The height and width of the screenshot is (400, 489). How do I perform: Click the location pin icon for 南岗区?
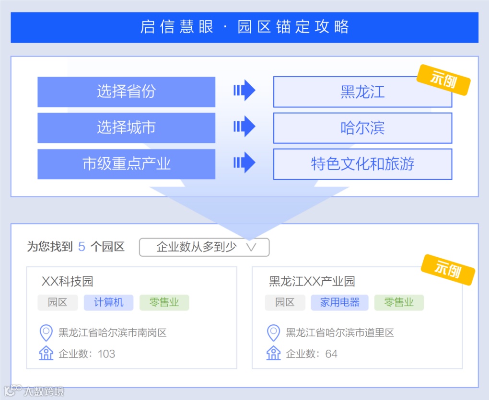(46, 333)
